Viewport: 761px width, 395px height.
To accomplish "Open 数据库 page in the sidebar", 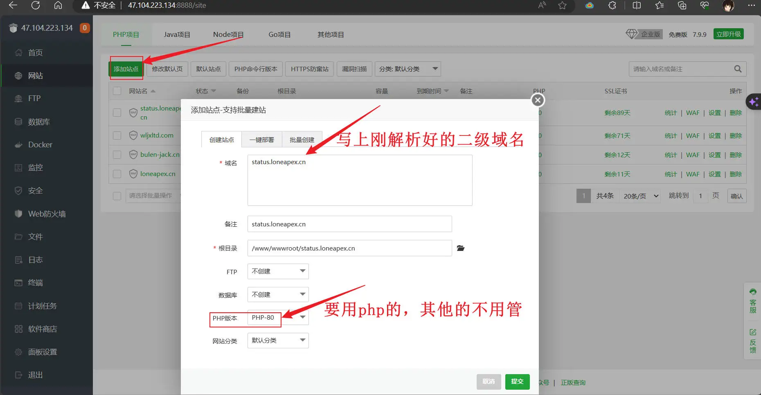I will click(x=39, y=122).
